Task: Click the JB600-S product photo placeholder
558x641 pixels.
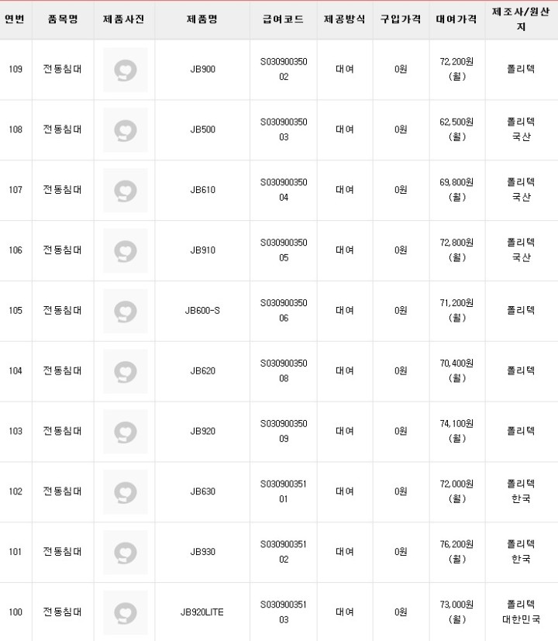Action: (x=125, y=311)
